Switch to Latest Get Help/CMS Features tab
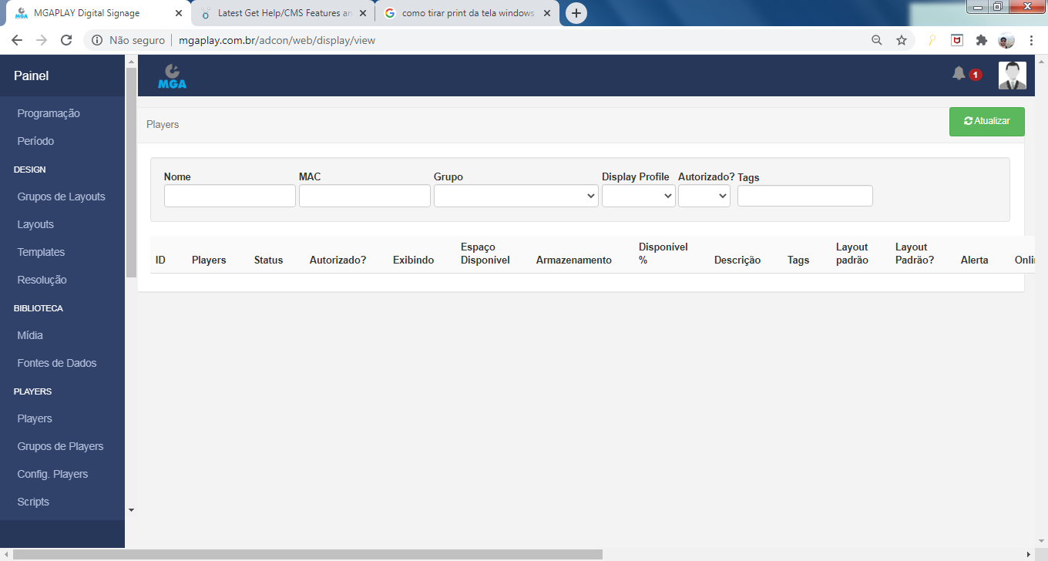This screenshot has width=1048, height=561. (x=284, y=14)
